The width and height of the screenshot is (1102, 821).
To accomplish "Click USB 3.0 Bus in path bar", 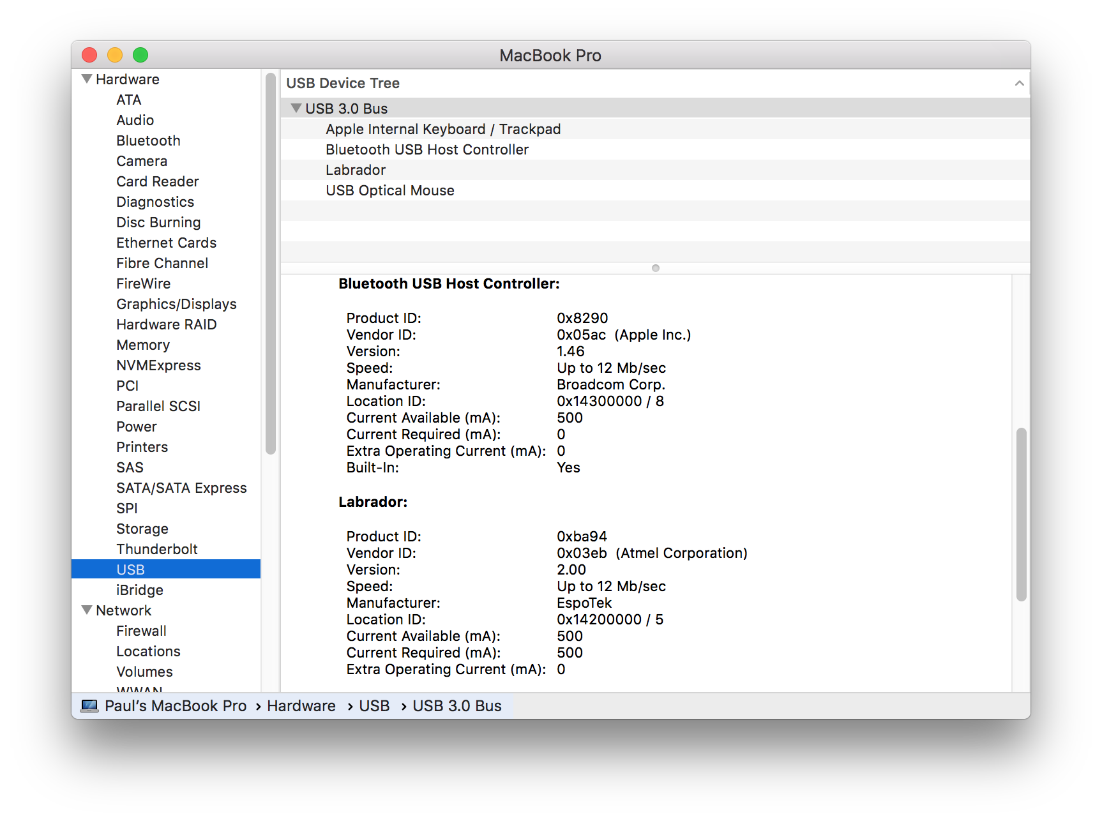I will 457,706.
